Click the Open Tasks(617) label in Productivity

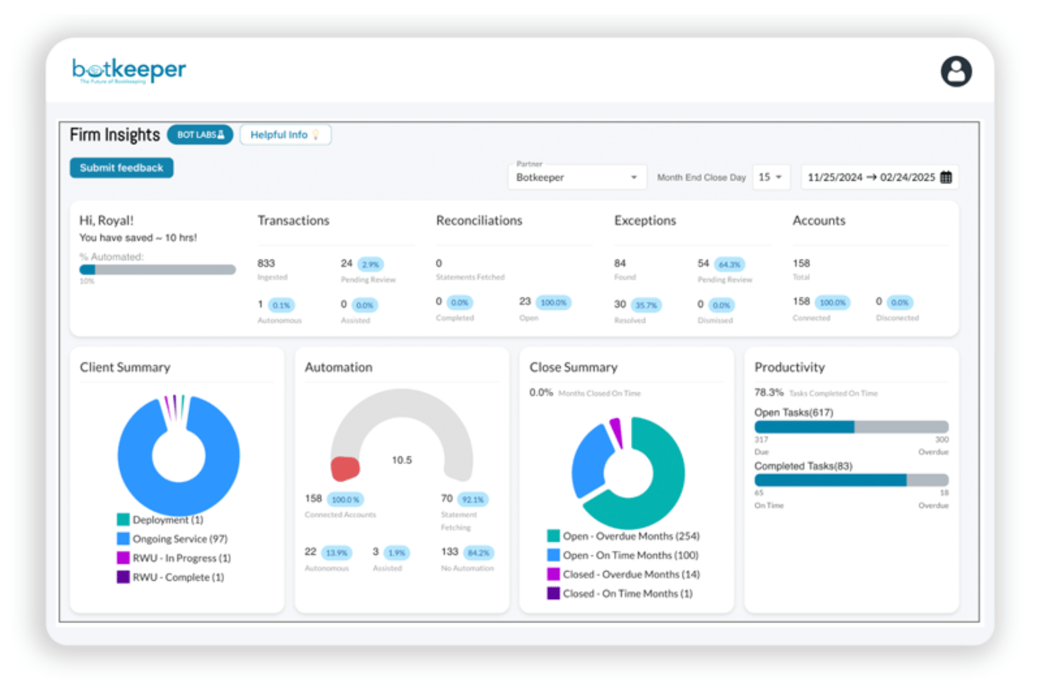tap(794, 413)
